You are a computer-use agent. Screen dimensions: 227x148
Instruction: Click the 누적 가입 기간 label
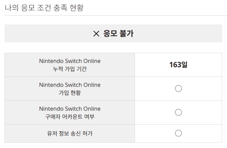pos(70,69)
